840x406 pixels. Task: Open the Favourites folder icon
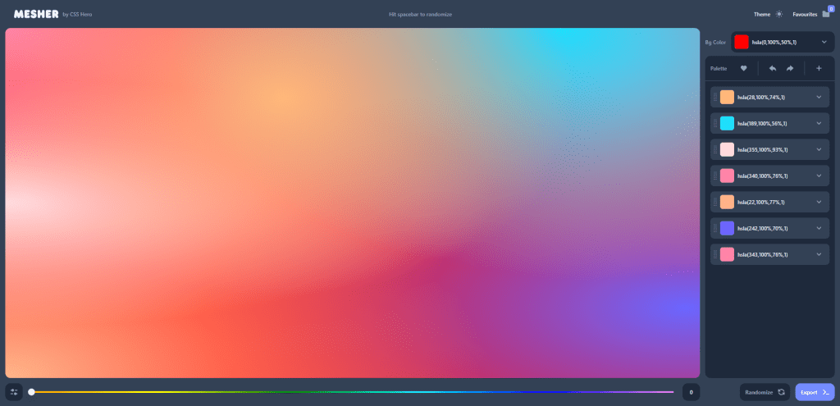[x=825, y=15]
